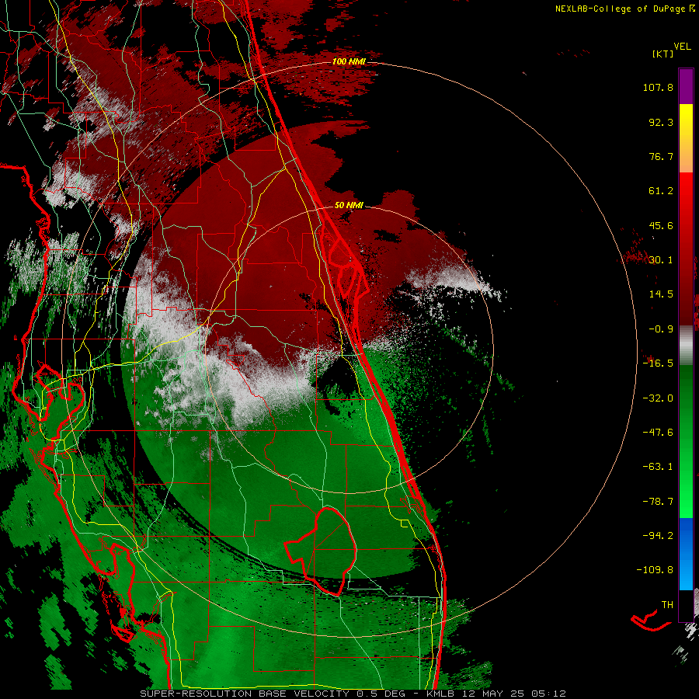699x699 pixels.
Task: Select the -94.2 velocity scale value
Action: 658,535
